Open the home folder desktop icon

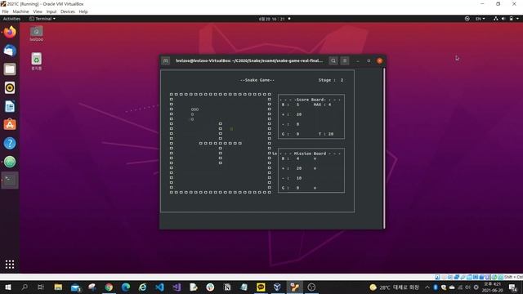point(36,33)
